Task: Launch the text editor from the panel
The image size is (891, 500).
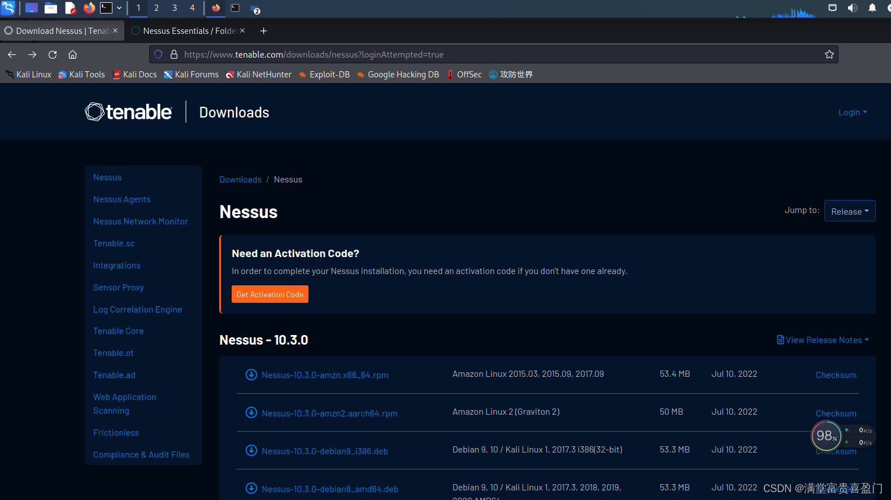Action: pos(70,8)
